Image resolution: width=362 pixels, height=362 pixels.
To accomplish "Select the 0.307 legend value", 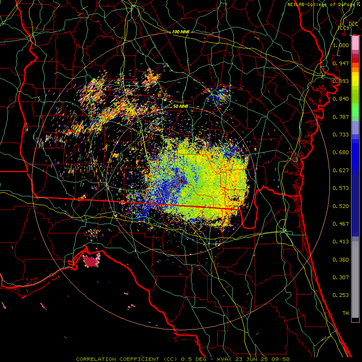I will click(341, 278).
